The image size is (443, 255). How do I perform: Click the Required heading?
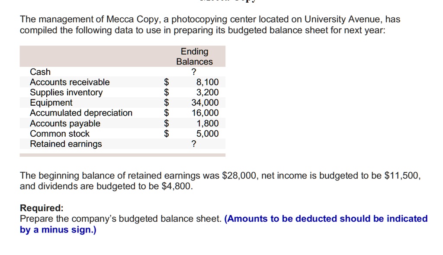pos(42,208)
